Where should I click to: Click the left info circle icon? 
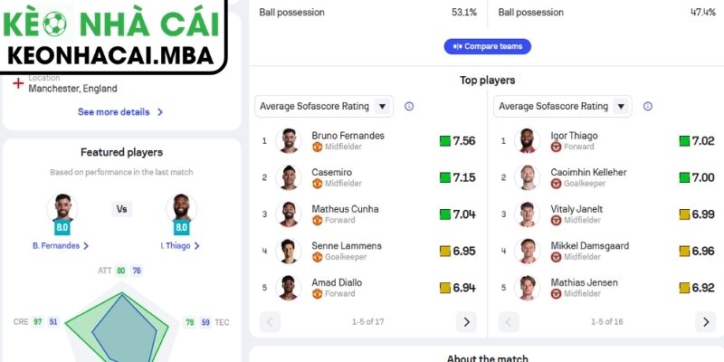(408, 107)
